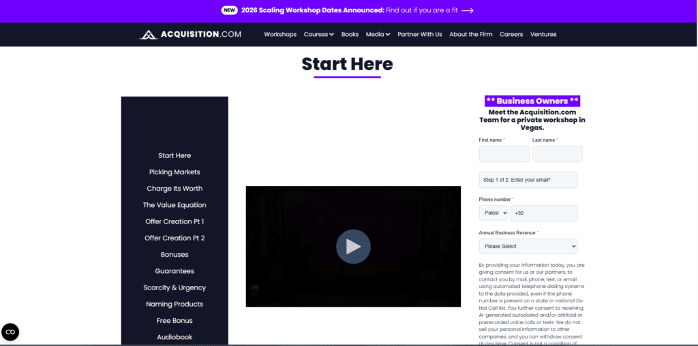
Task: Select Picking Markets in the sidebar
Action: [174, 172]
